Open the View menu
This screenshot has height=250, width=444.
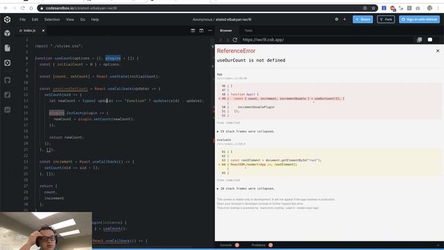[x=70, y=19]
